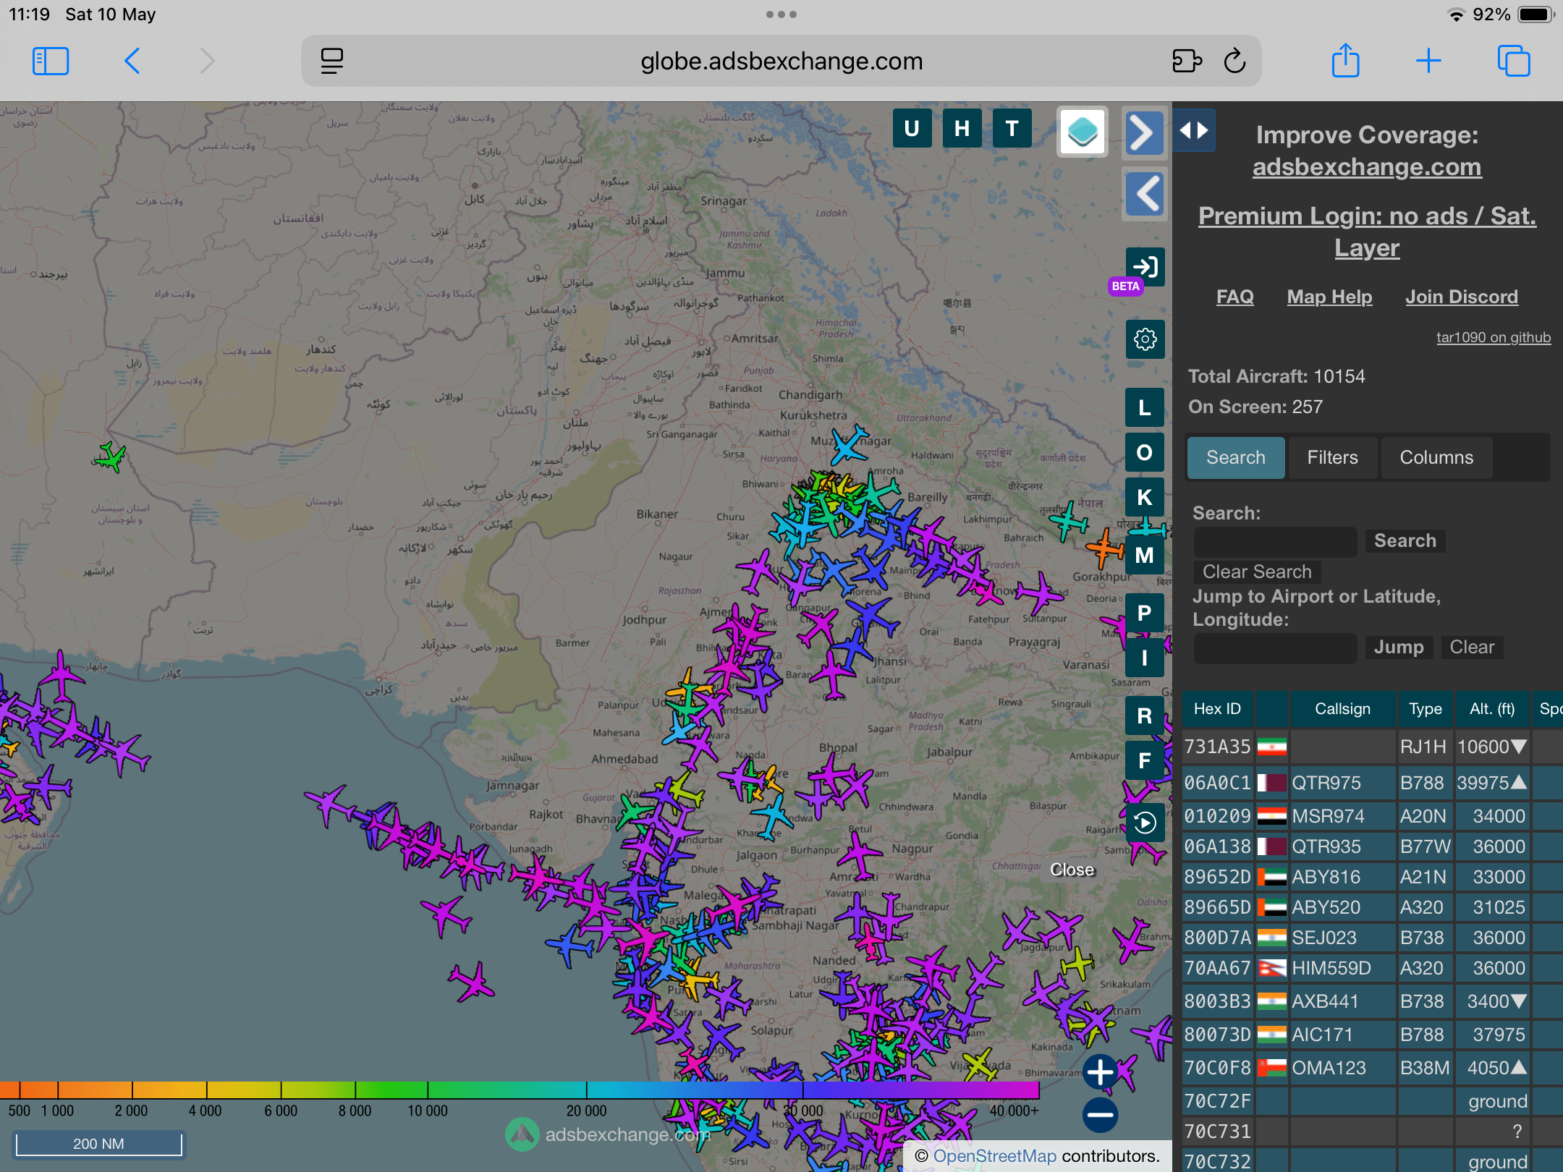Open the Safari share sheet icon

(1345, 61)
